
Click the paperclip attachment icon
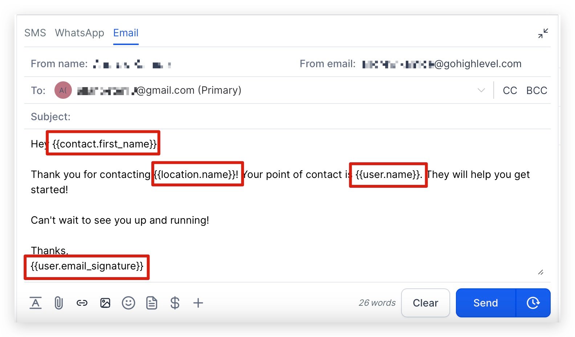(x=58, y=303)
